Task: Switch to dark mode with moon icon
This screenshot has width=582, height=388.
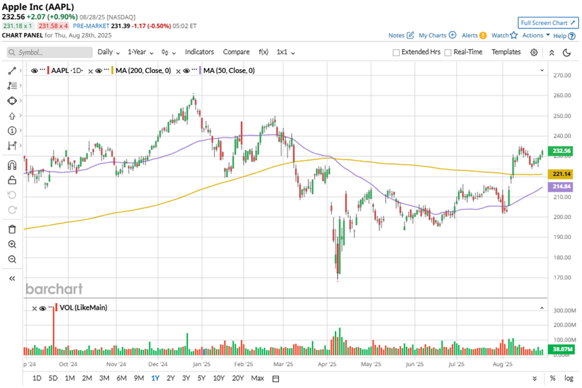Action: point(567,52)
